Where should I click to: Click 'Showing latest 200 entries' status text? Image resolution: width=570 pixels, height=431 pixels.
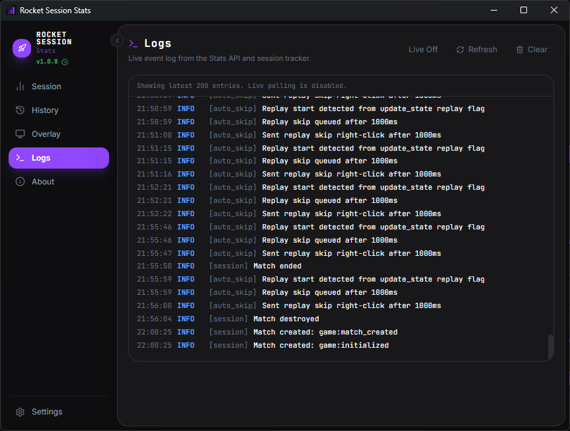click(241, 86)
